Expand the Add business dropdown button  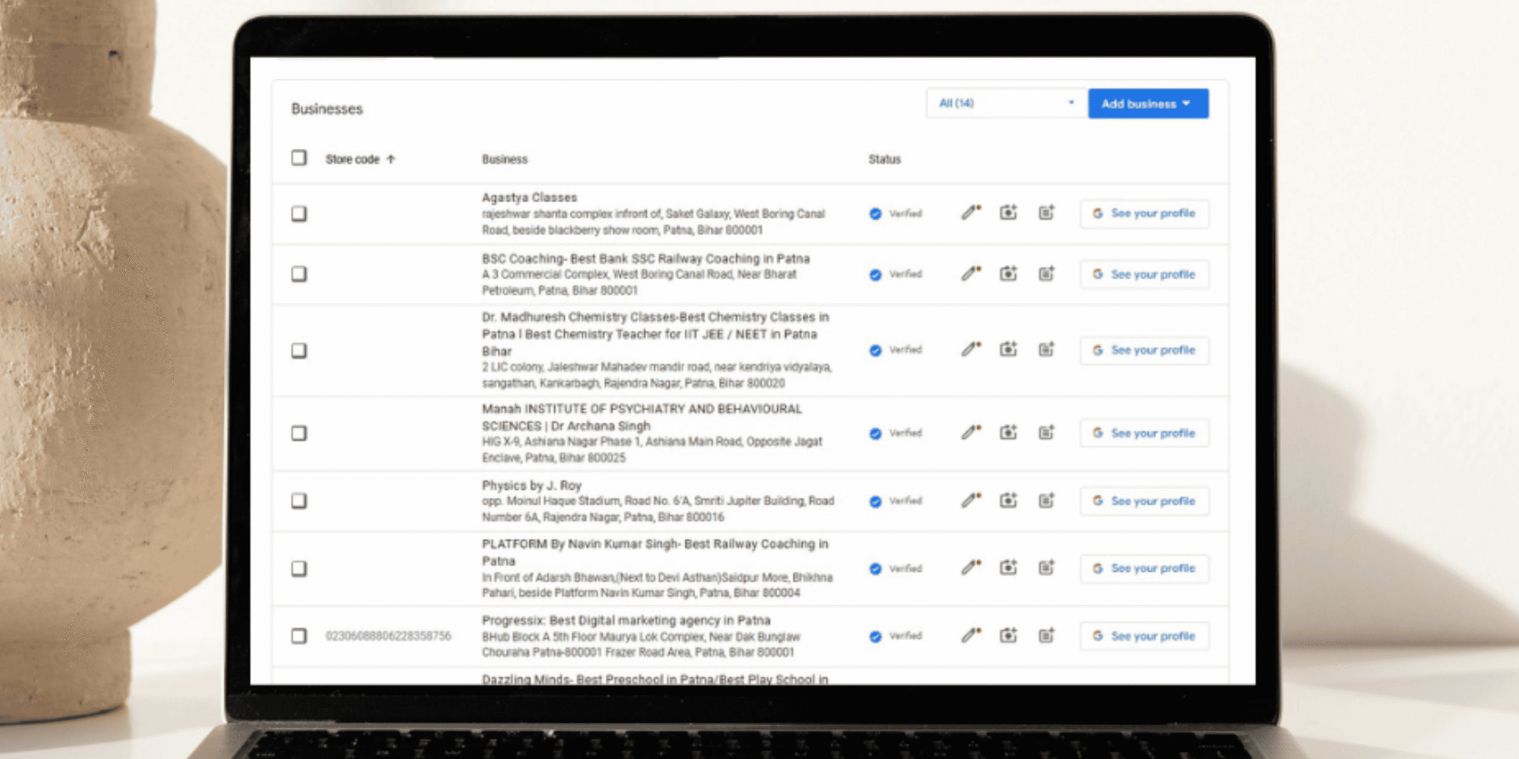(x=1148, y=104)
